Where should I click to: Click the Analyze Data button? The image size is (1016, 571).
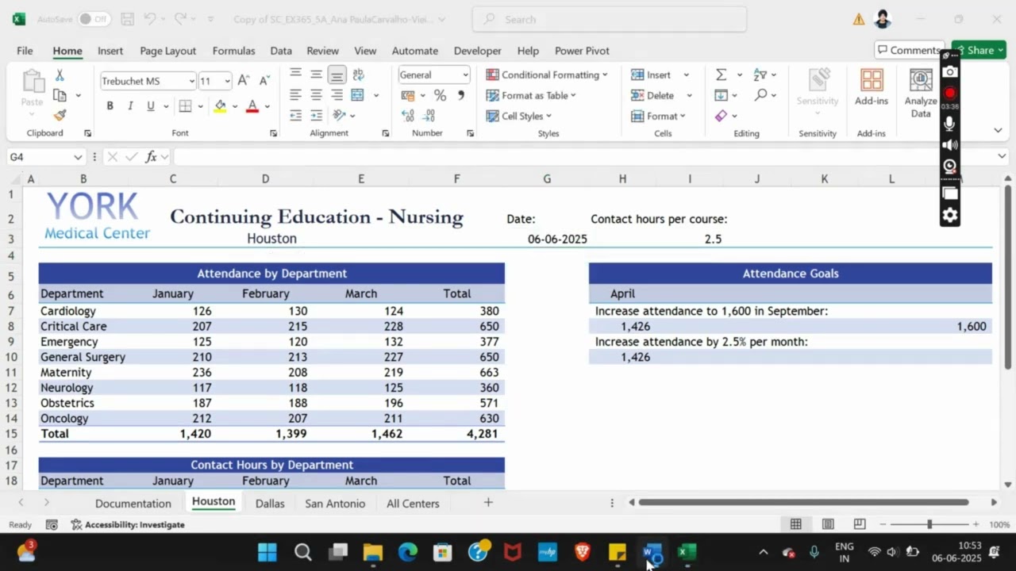(921, 94)
